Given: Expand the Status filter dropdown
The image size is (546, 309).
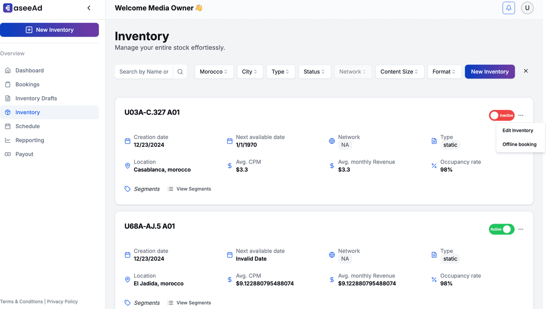Looking at the screenshot, I should click(x=314, y=72).
